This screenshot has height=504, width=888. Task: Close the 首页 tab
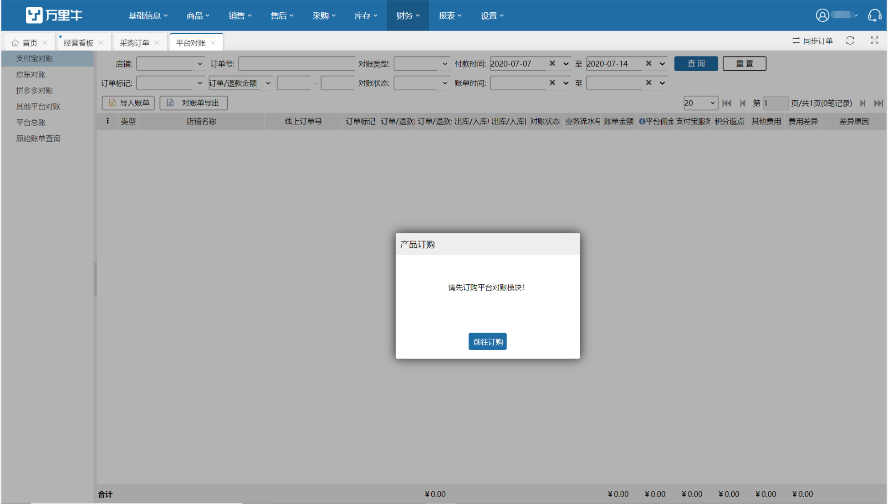pyautogui.click(x=45, y=43)
